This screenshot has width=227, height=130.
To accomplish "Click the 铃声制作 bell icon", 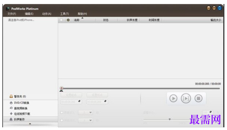I will pyautogui.click(x=11, y=119).
